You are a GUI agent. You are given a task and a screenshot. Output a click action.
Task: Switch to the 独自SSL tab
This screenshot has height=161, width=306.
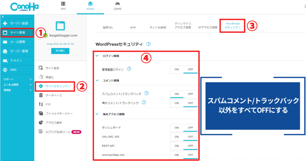tap(107, 27)
